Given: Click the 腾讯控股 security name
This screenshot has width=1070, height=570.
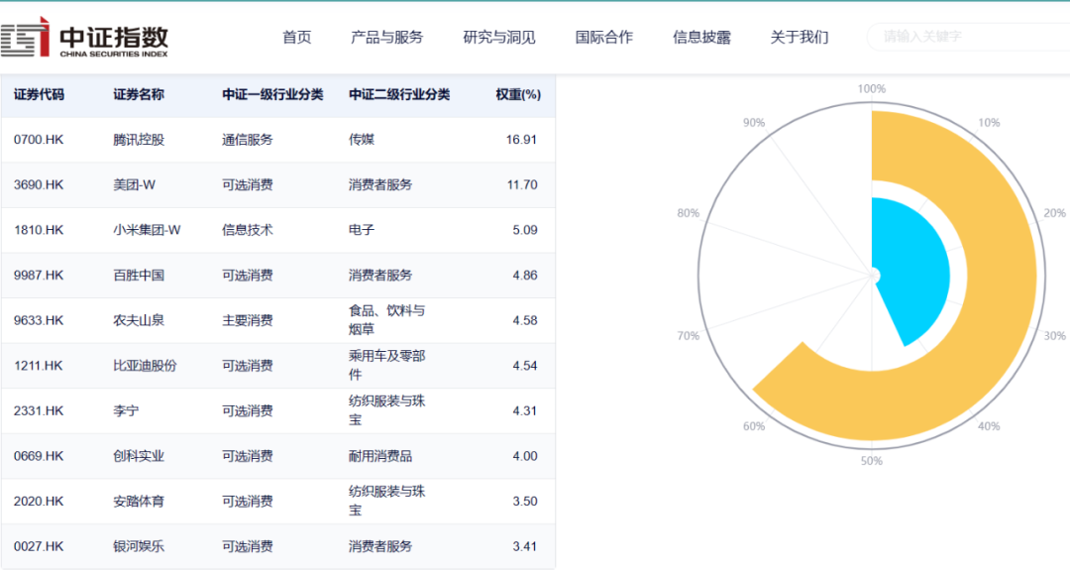Looking at the screenshot, I should click(139, 140).
